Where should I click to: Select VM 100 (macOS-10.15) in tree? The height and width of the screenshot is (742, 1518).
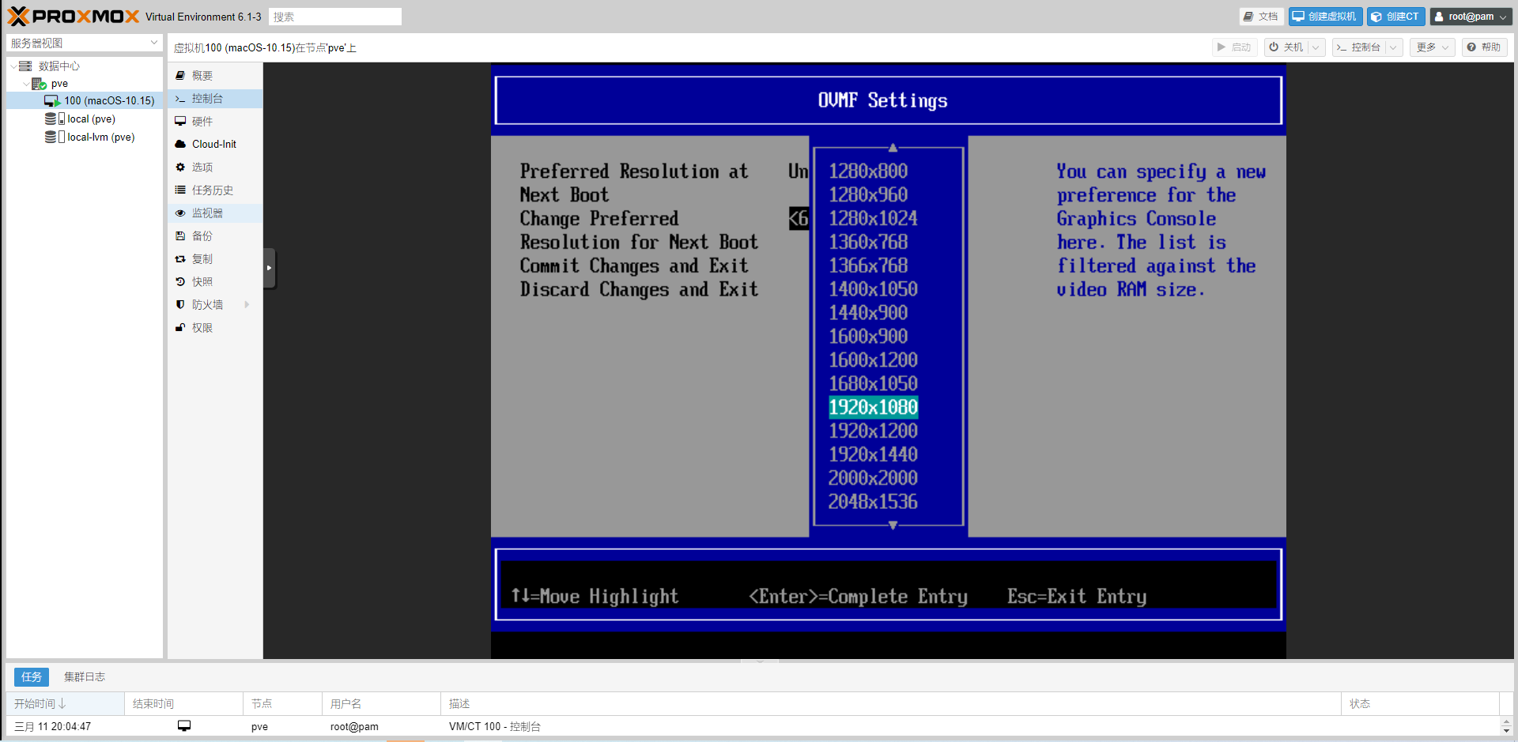108,101
